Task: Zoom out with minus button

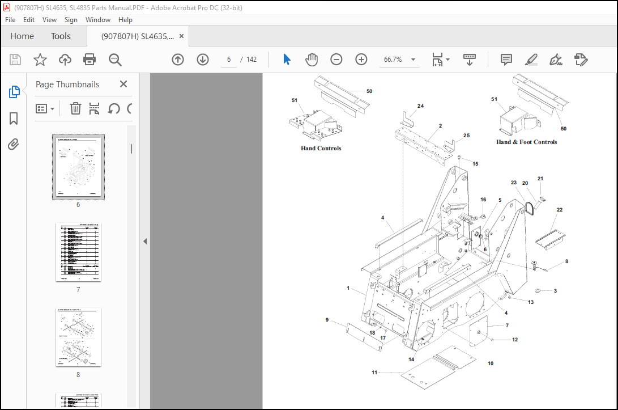Action: click(x=336, y=60)
